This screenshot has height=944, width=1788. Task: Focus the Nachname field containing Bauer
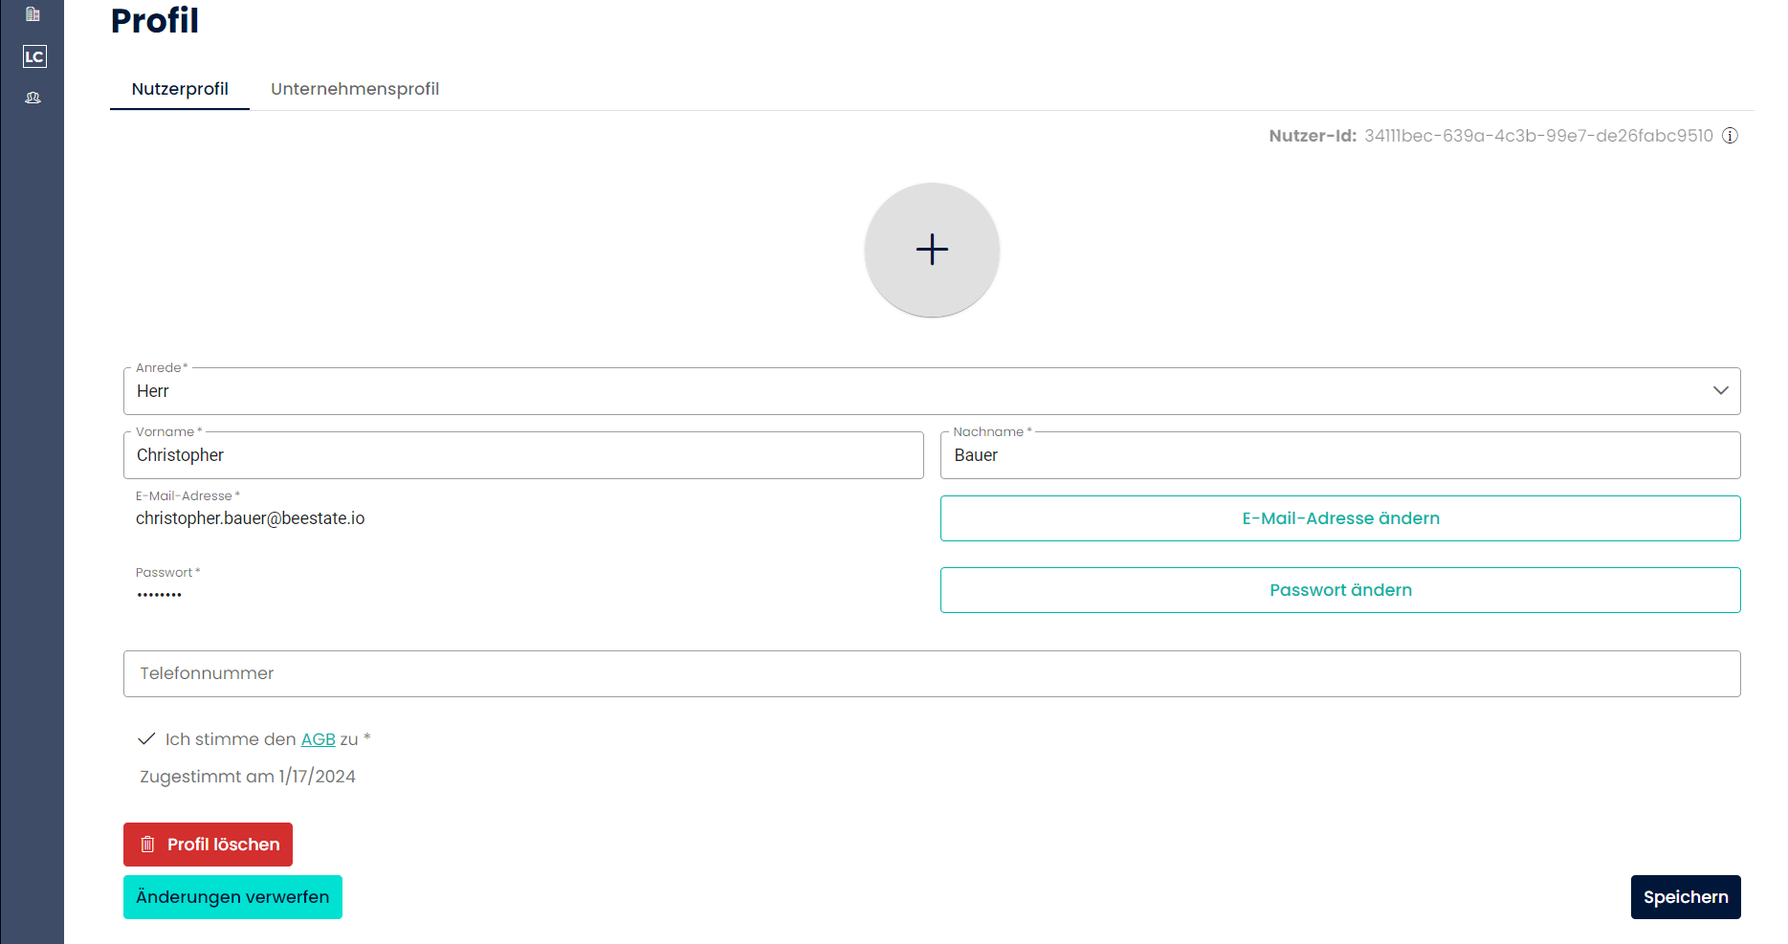1339,455
